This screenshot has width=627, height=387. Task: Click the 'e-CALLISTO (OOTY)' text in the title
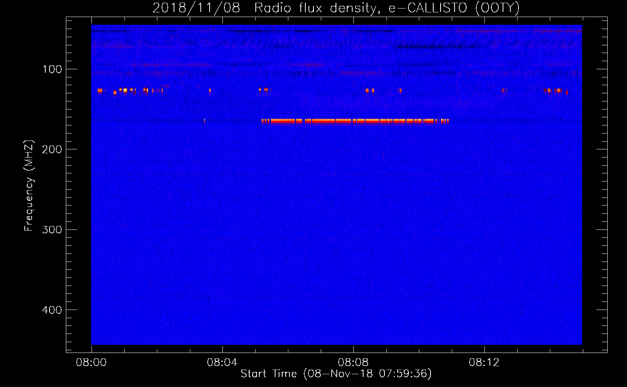tap(454, 8)
